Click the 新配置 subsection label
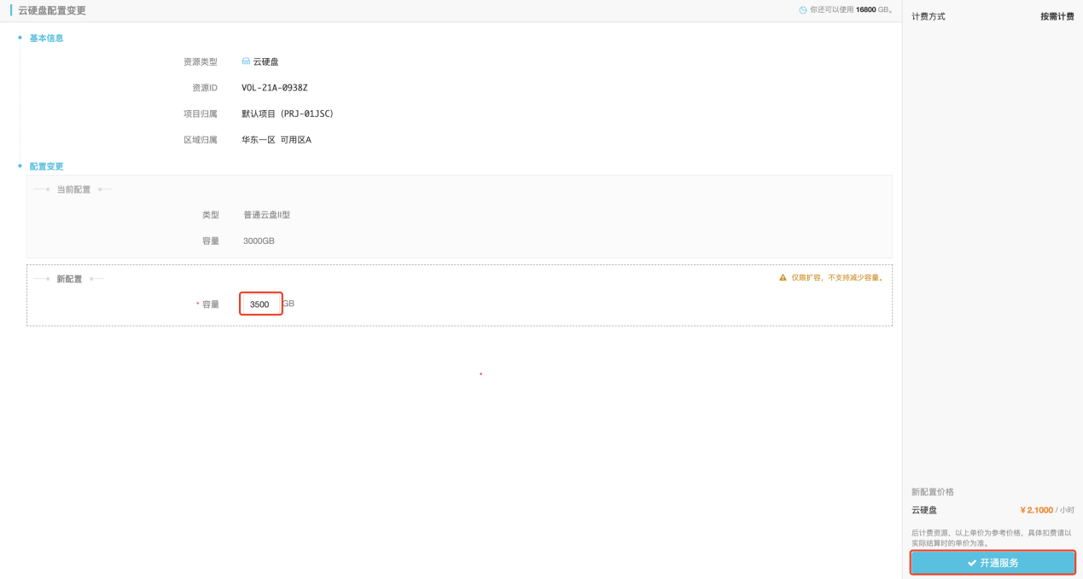 point(69,279)
